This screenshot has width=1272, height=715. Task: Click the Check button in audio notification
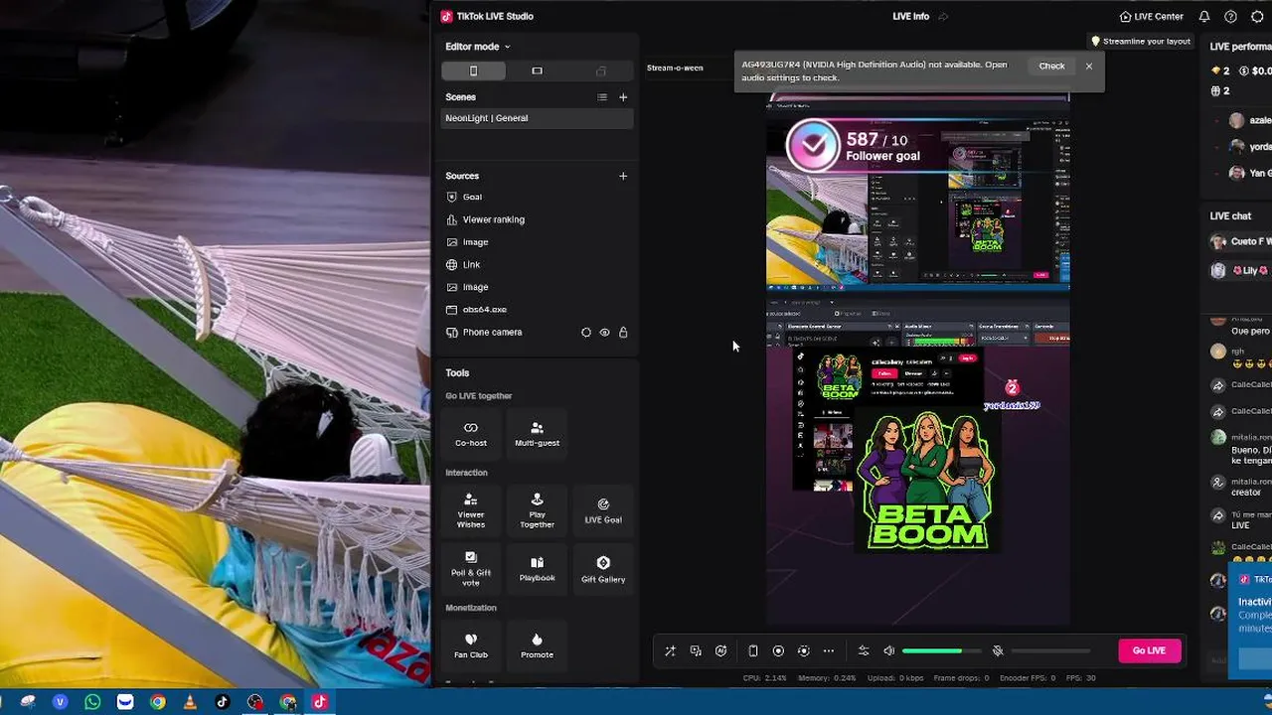1051,67
